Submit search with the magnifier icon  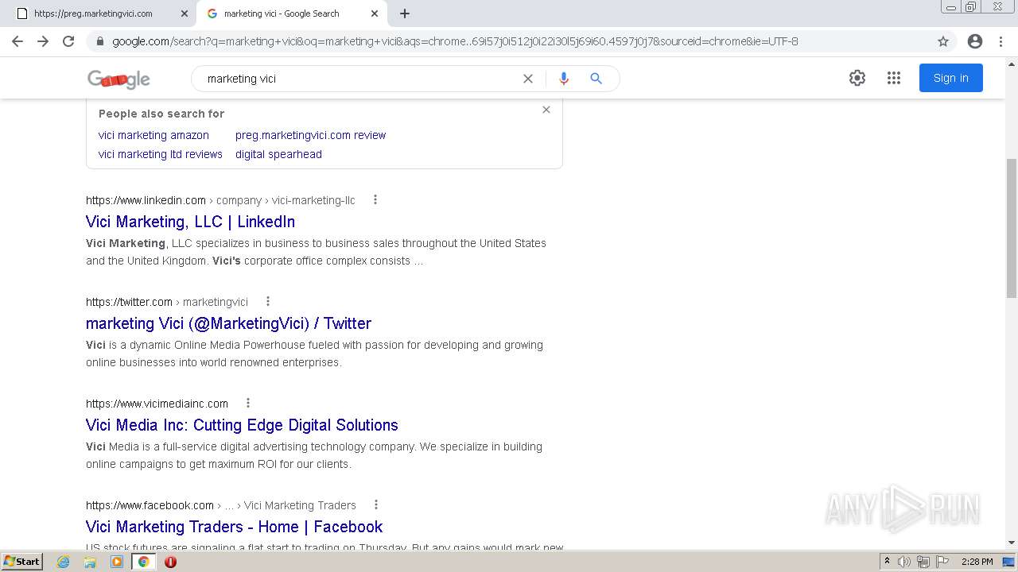[596, 79]
